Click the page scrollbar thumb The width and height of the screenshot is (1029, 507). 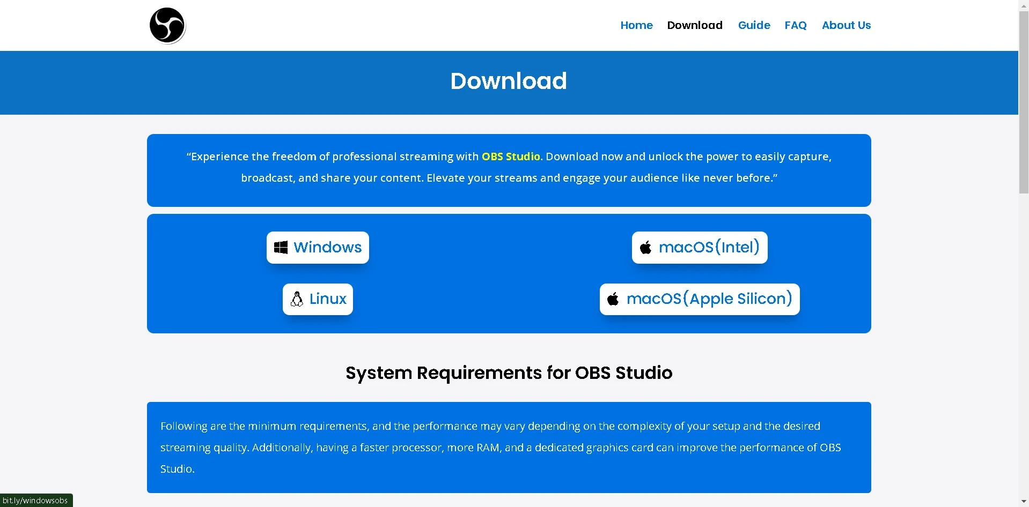(x=1024, y=102)
